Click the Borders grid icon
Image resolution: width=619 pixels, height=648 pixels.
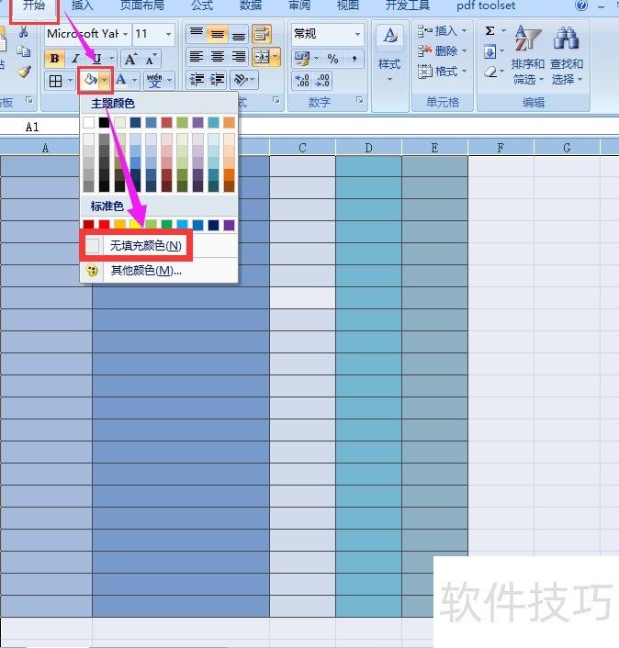pyautogui.click(x=55, y=81)
